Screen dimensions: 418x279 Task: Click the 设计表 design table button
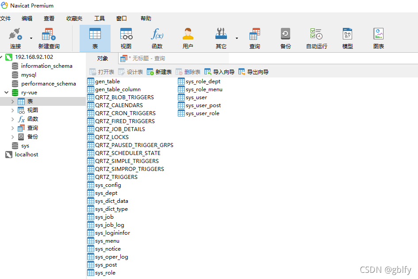[130, 72]
